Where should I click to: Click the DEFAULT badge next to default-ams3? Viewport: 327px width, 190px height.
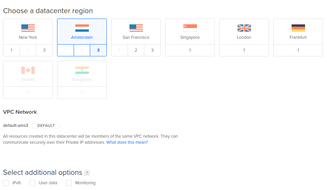(46, 126)
